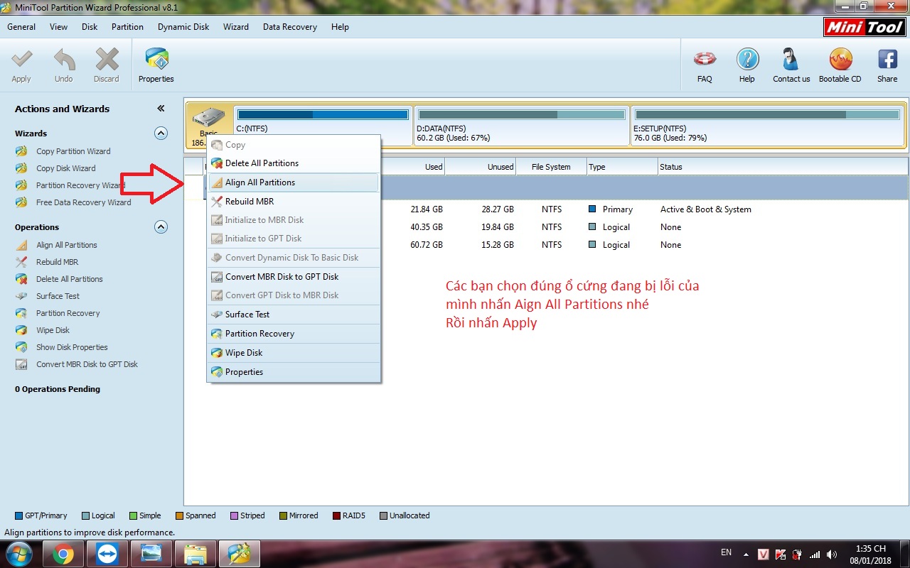Choose Wipe Disk in context menu

[294, 353]
